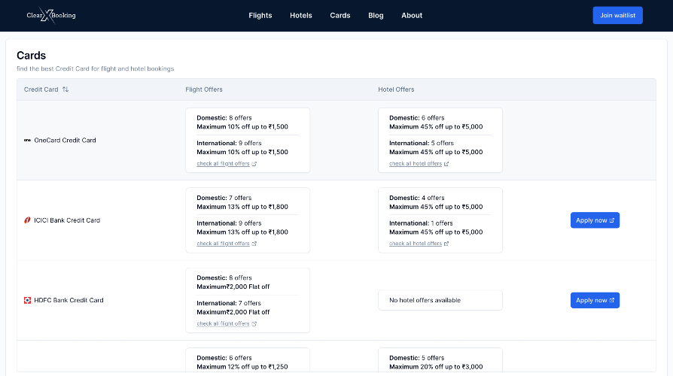673x376 pixels.
Task: Click OneCard 'International: 5 offers' hotel text
Action: pos(422,143)
